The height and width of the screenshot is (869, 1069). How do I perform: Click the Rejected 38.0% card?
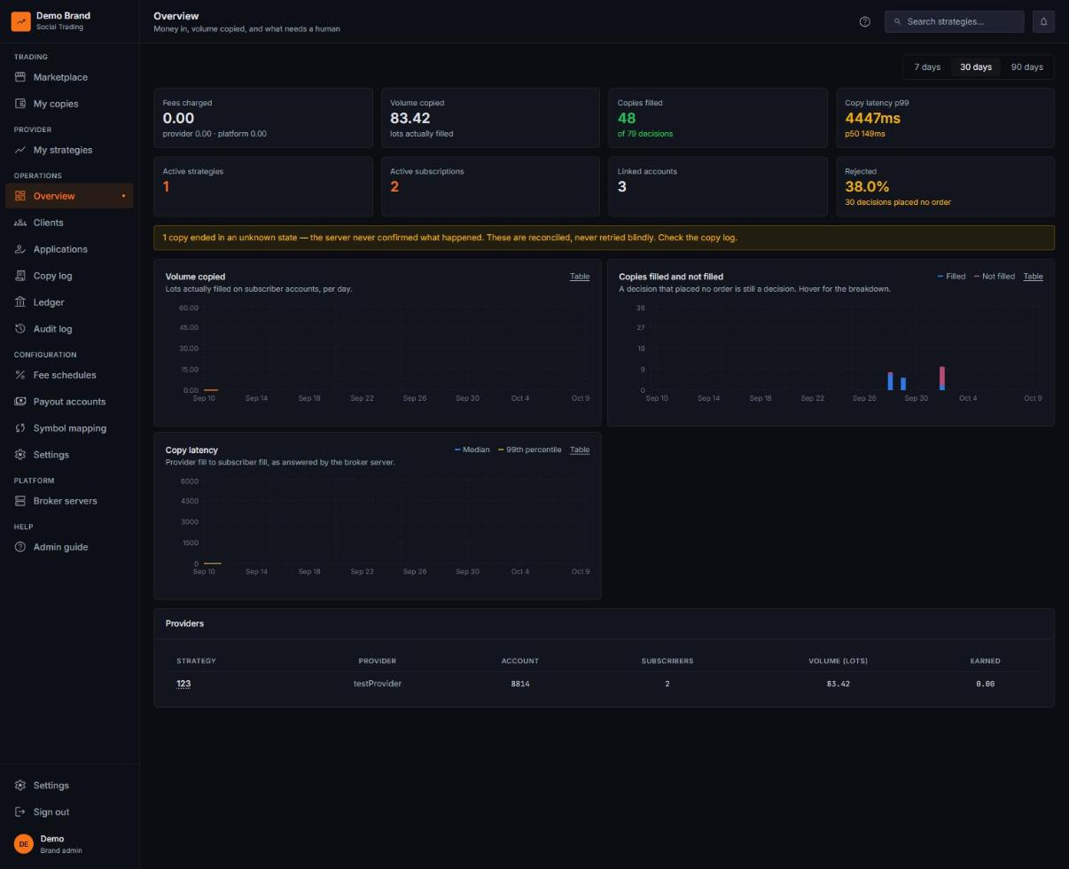945,186
